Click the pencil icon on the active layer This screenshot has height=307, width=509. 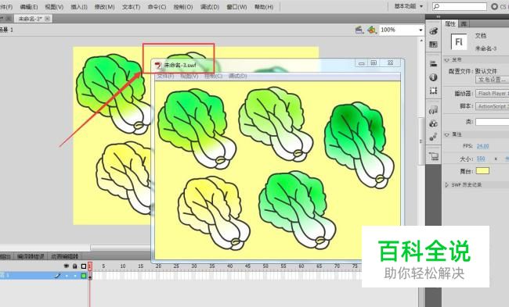click(x=58, y=276)
